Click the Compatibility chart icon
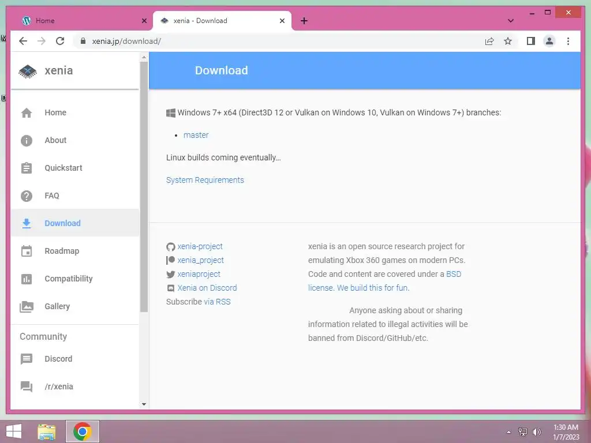This screenshot has height=443, width=591. pos(27,279)
